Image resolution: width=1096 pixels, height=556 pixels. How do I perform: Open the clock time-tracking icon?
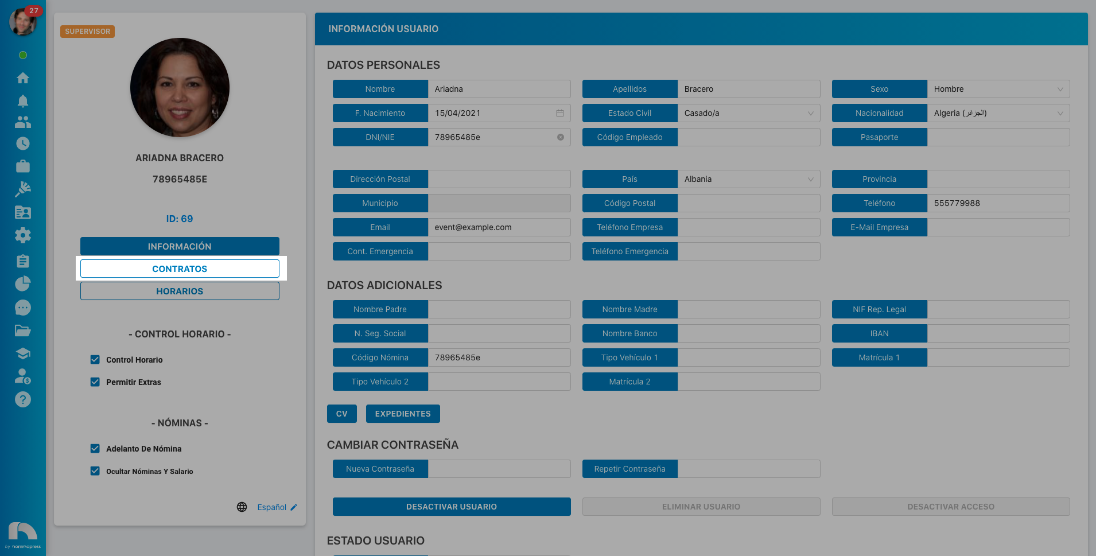click(x=23, y=143)
